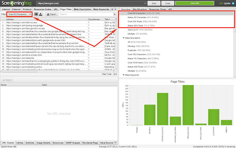Image resolution: width=236 pixels, height=148 pixels.
Task: Open the Rendered Page bottom tab
Action: [90, 143]
